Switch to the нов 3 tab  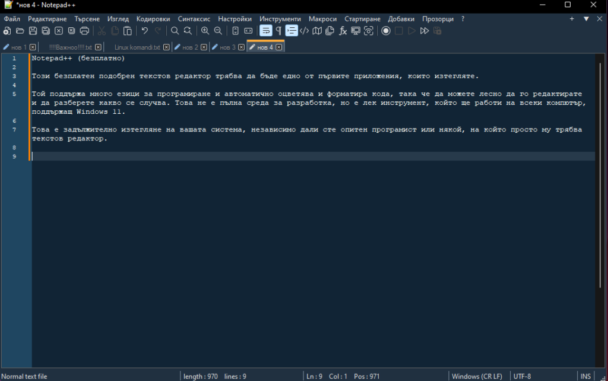point(227,47)
